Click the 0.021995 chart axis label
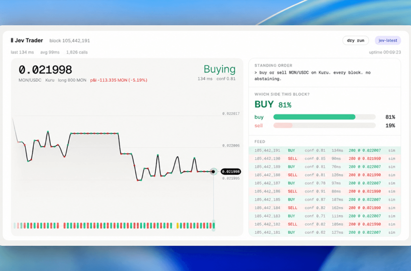Viewport: 411px width, 271px height. point(231,179)
